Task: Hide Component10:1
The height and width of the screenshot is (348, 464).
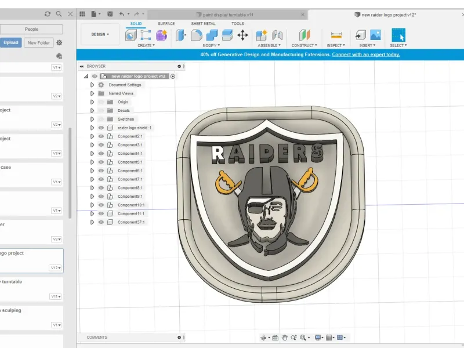Action: [x=101, y=205]
